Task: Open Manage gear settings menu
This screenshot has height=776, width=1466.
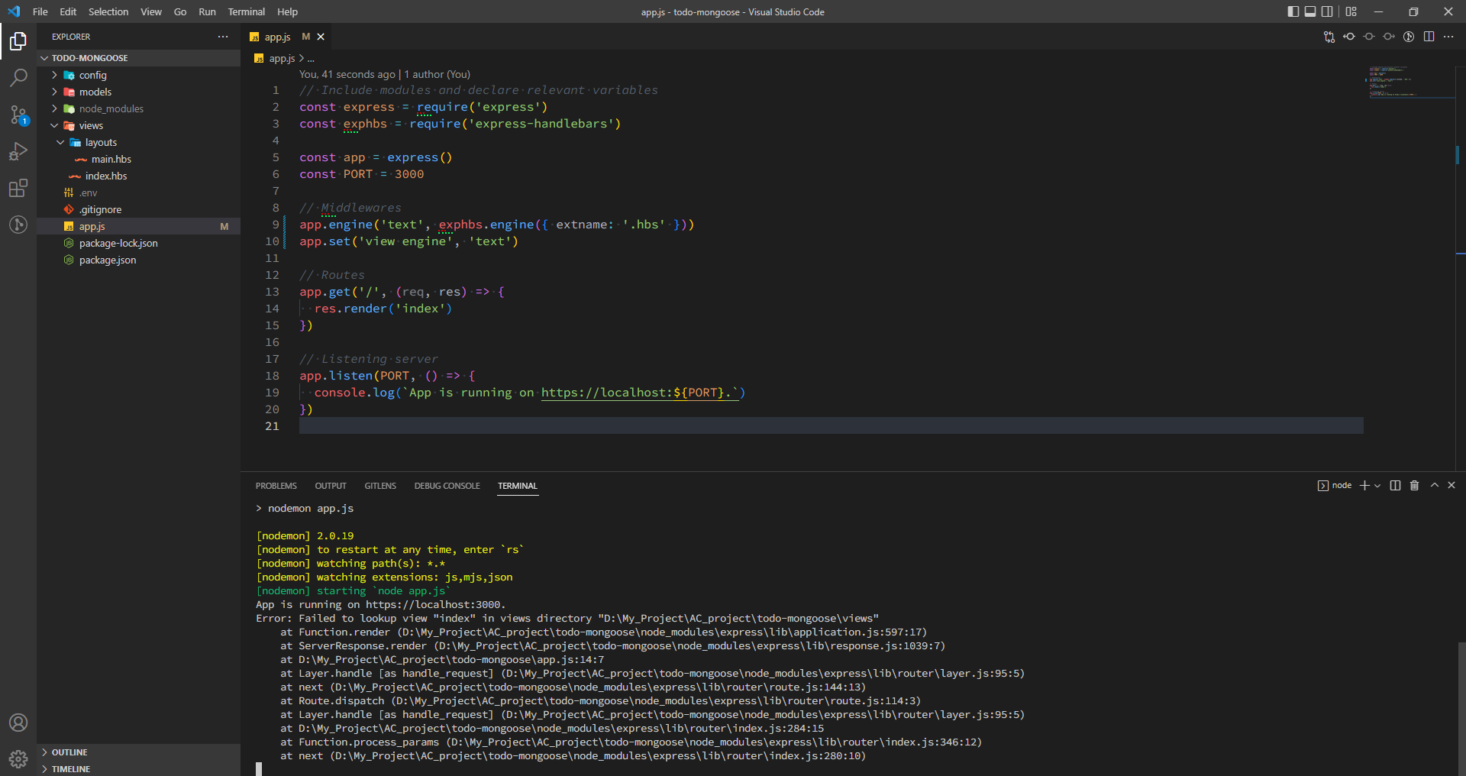Action: [18, 758]
